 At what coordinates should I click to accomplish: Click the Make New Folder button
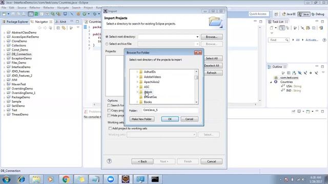tap(142, 119)
